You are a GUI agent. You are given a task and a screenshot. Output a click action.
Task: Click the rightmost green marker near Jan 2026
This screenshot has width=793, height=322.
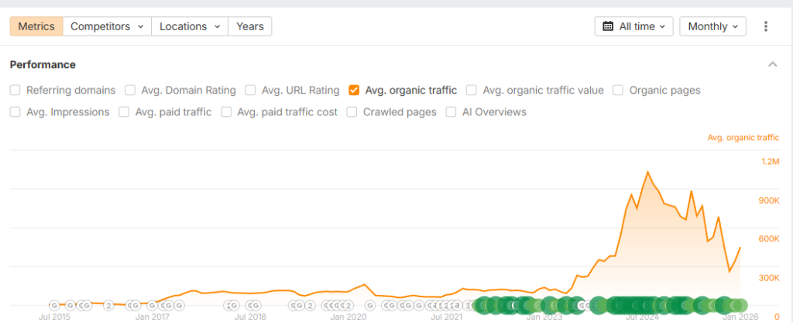[x=740, y=305]
